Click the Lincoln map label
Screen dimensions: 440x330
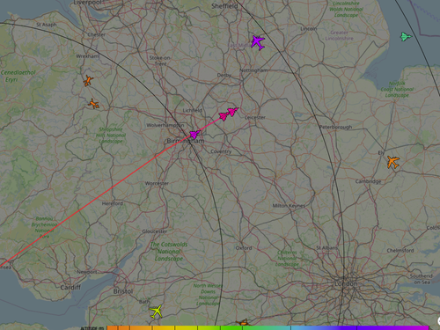(309, 29)
